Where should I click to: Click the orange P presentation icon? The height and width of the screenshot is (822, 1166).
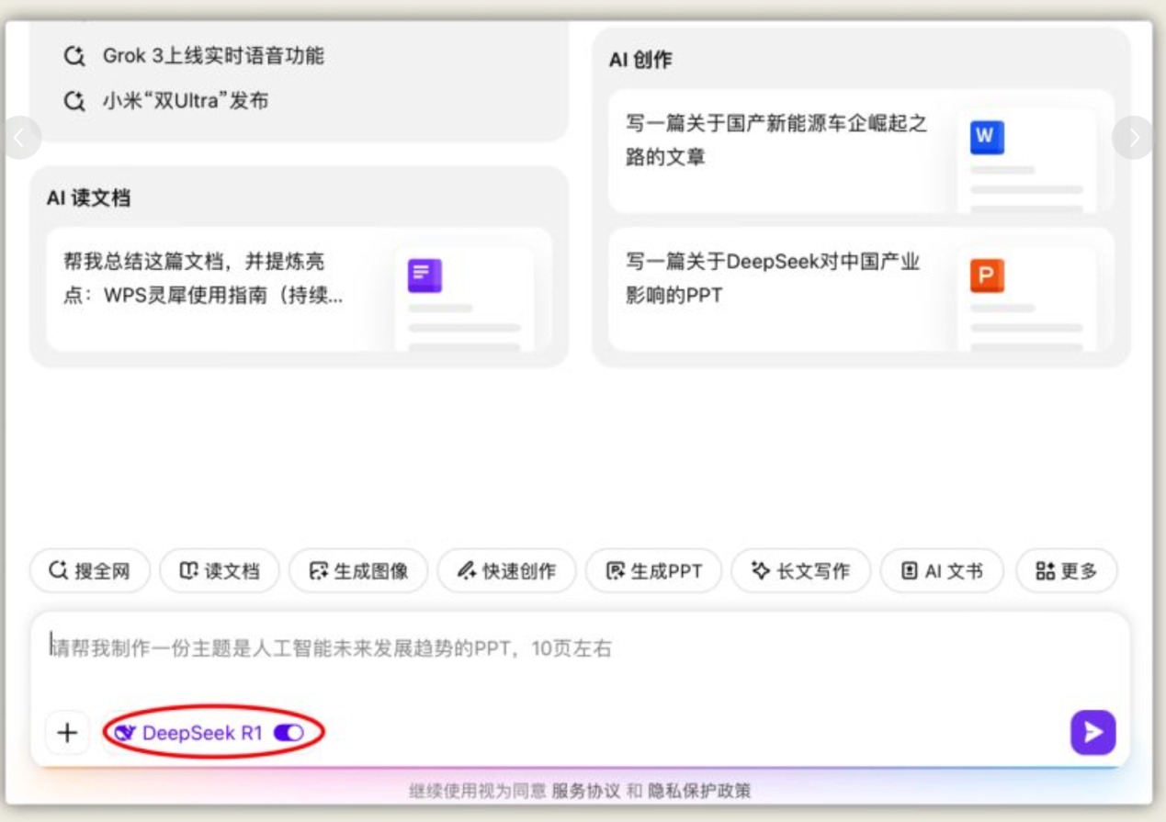pyautogui.click(x=987, y=276)
